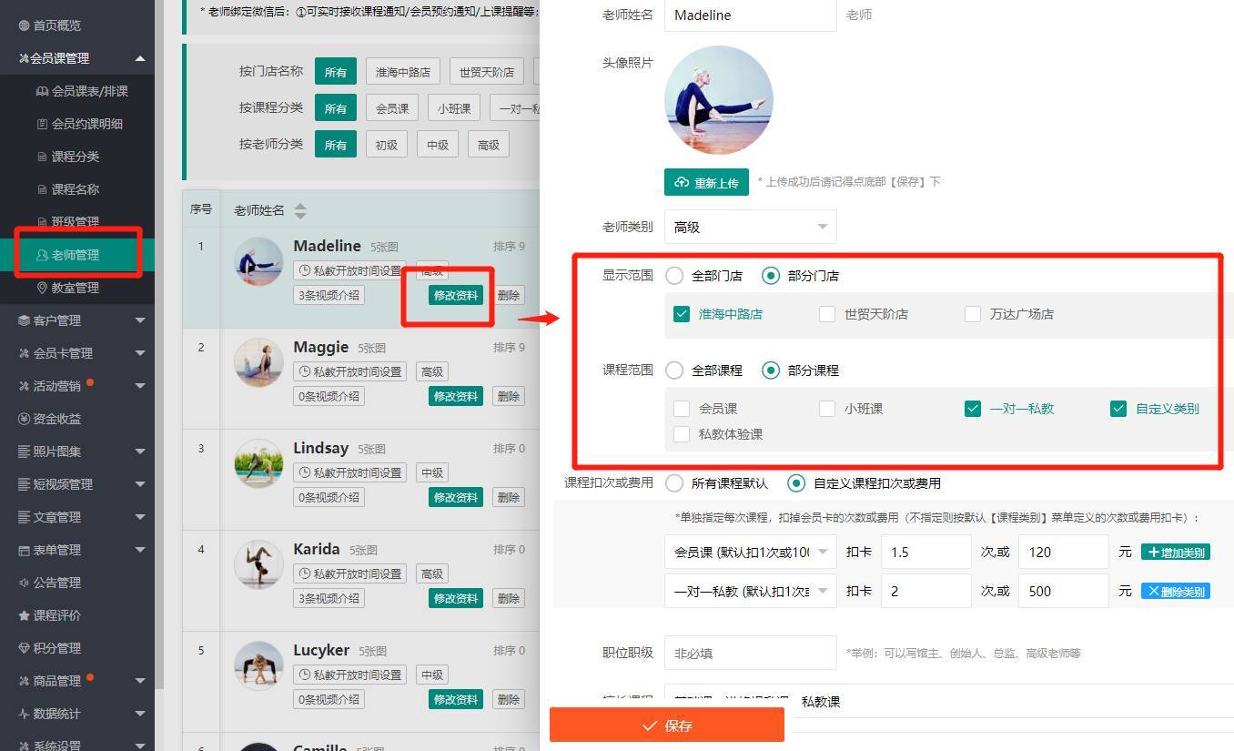This screenshot has height=751, width=1234.
Task: Expand the 表单管理 sidebar section
Action: (77, 550)
